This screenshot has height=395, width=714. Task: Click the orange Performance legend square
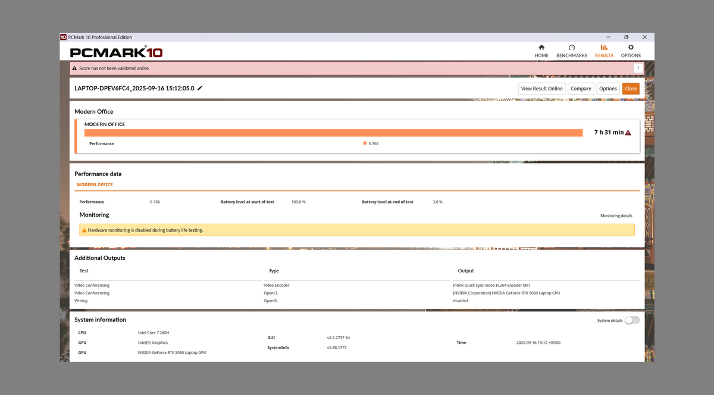point(365,143)
